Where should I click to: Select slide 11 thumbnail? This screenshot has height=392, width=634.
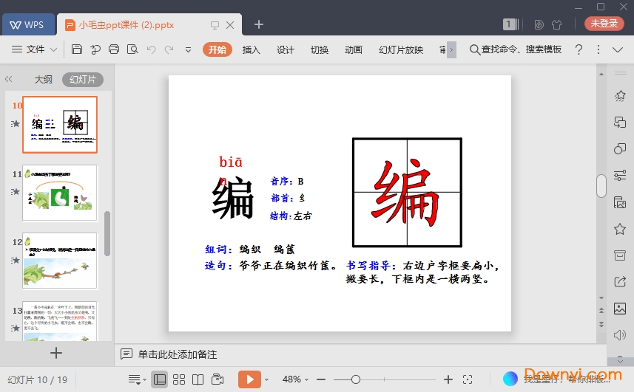coord(60,192)
